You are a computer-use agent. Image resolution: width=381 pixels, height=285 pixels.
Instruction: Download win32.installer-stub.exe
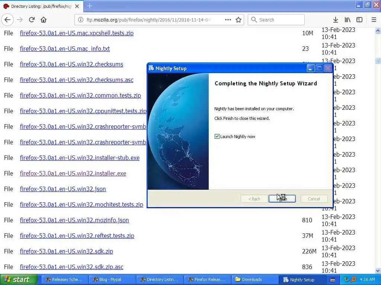click(80, 158)
